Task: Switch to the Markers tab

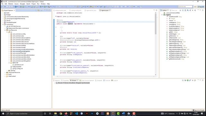Action: tap(57, 80)
